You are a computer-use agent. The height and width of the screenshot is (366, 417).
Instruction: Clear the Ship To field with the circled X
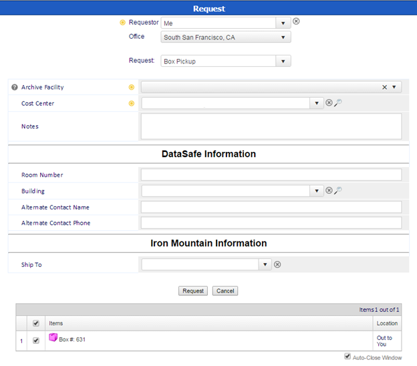pyautogui.click(x=277, y=264)
